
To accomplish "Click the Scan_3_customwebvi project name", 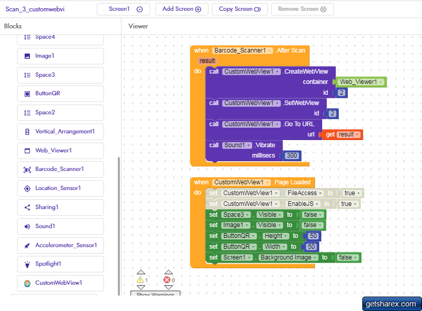I will tap(35, 9).
